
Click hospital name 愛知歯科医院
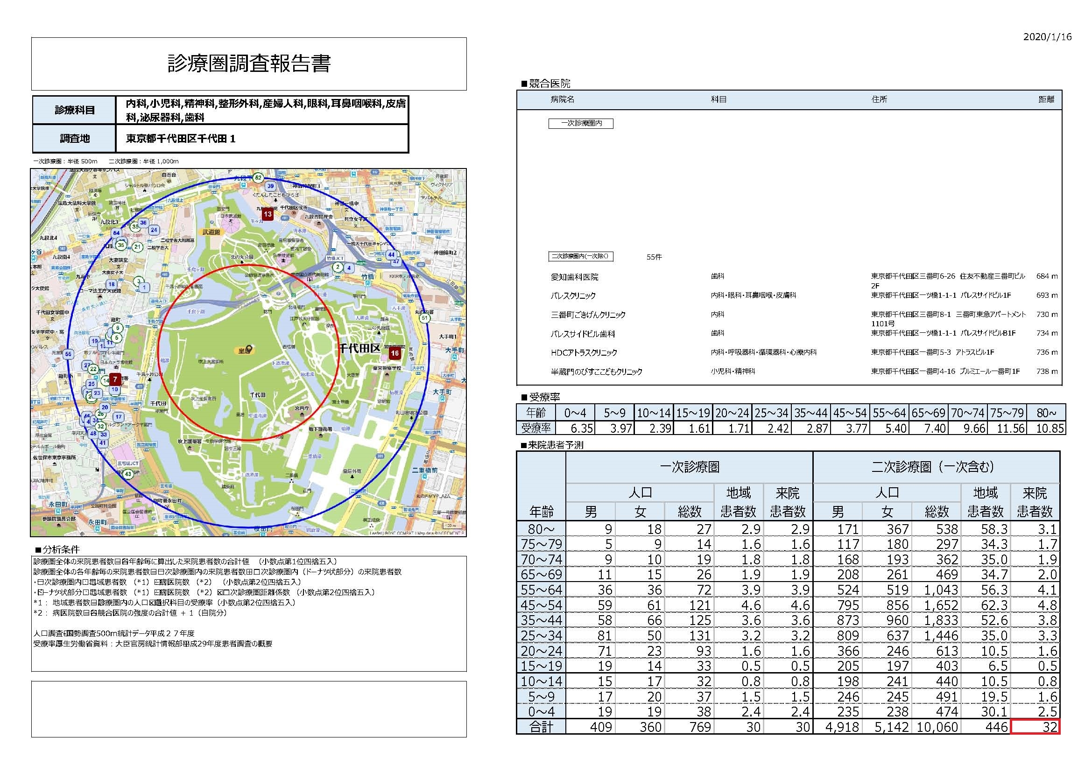(575, 277)
